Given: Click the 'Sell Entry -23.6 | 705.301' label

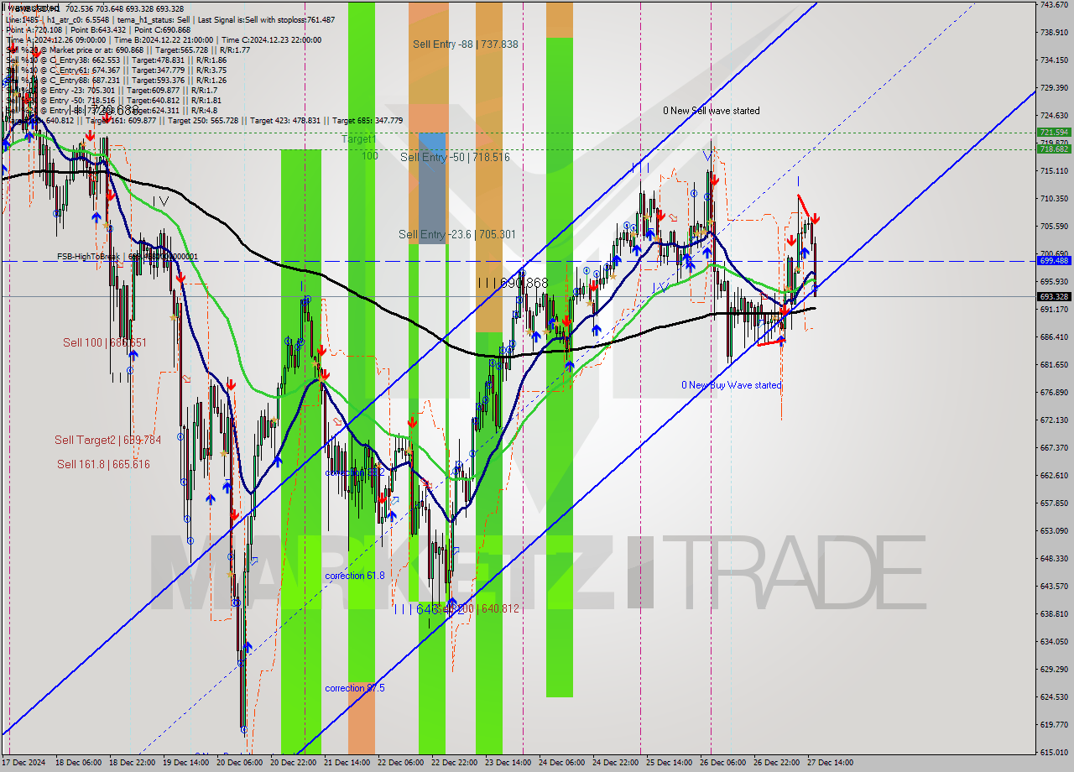Looking at the screenshot, I should point(457,234).
